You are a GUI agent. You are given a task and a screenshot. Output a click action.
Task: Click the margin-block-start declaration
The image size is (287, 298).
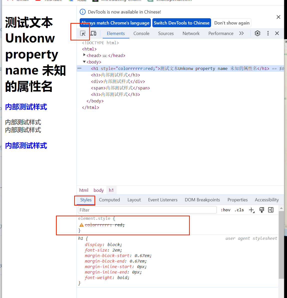click(118, 256)
